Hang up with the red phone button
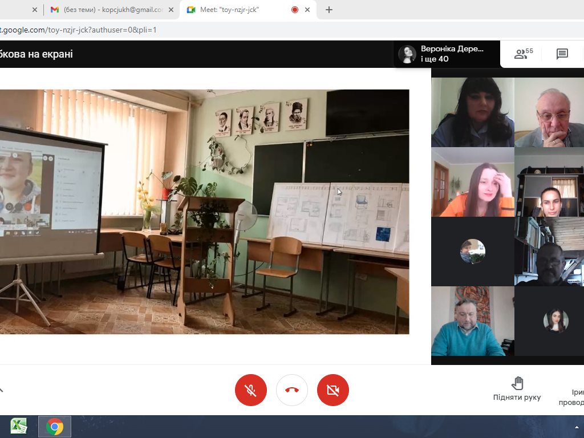 coord(291,390)
